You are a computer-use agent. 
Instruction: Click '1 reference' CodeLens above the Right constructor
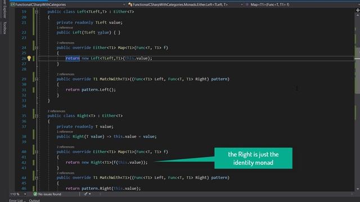pyautogui.click(x=65, y=132)
